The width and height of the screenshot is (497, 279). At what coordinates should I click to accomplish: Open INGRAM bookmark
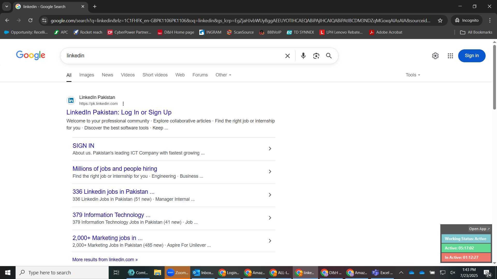coord(210,32)
